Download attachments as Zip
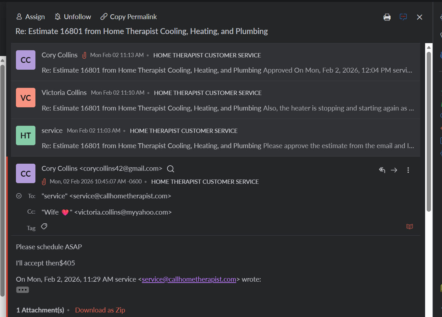Viewport: 442px width, 317px height. click(x=100, y=310)
